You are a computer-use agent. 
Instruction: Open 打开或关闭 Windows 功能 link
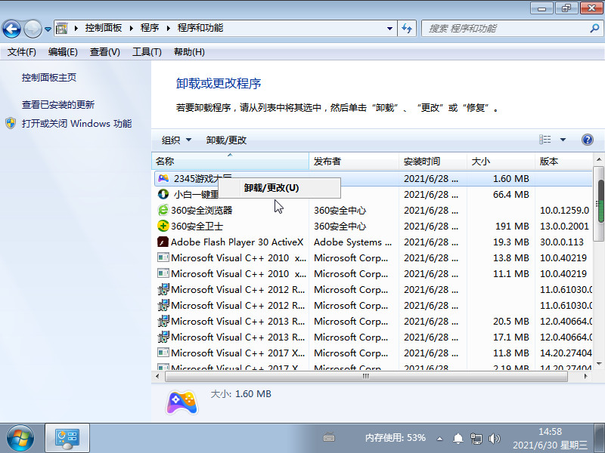tap(76, 123)
